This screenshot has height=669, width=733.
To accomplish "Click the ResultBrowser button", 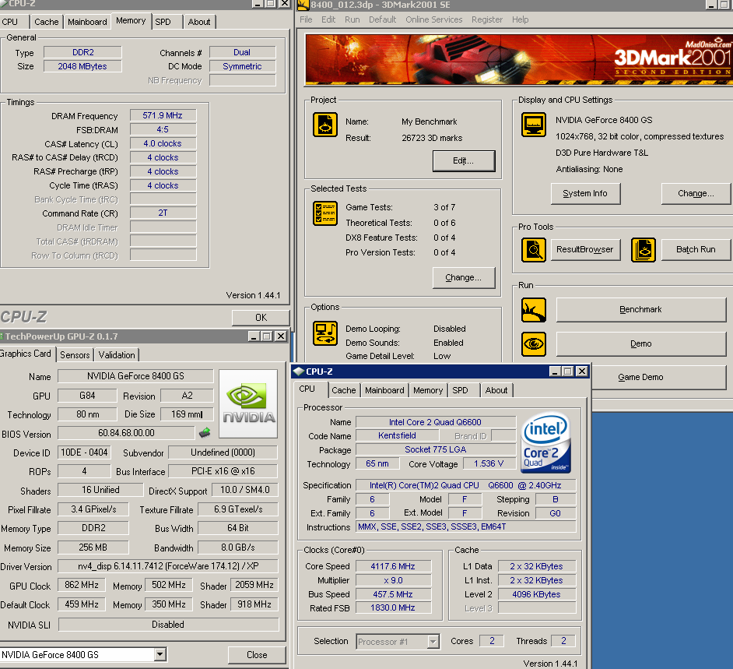I will pyautogui.click(x=585, y=250).
